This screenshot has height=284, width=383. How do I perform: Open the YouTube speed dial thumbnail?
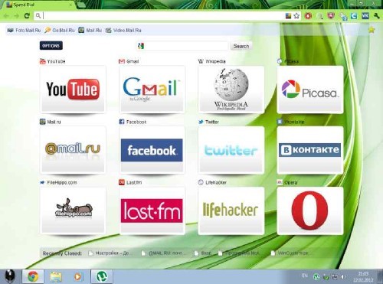pos(73,89)
